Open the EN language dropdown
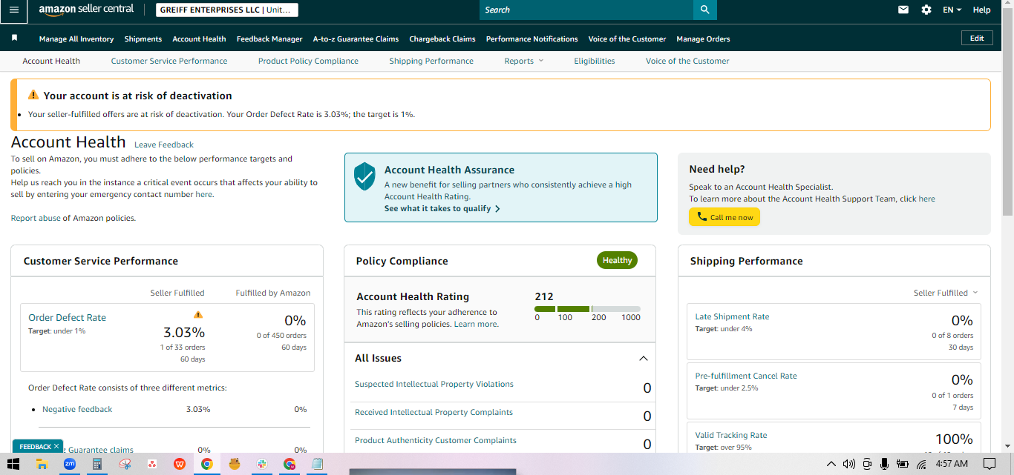Screen dimensions: 1014x475 (952, 10)
